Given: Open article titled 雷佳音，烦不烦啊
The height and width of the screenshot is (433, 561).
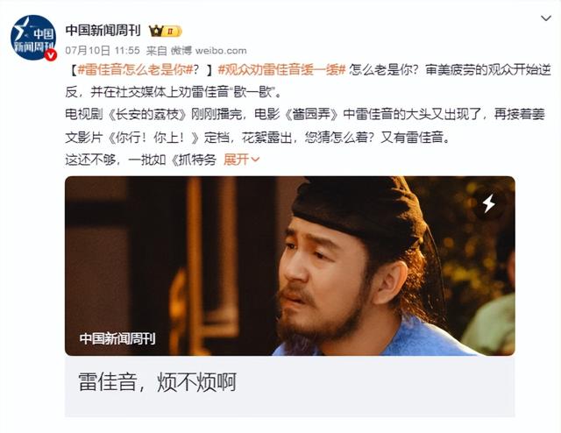Looking at the screenshot, I should pos(158,382).
